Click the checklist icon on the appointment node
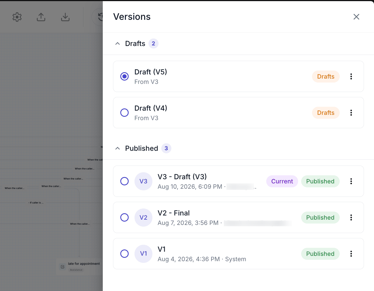The width and height of the screenshot is (374, 291). (63, 267)
